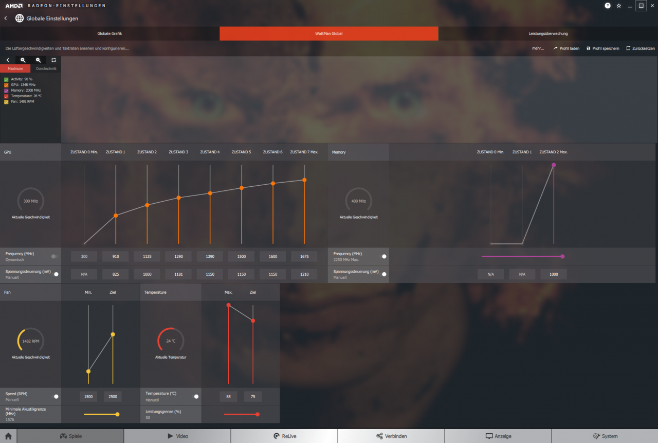Open the help question mark icon
The height and width of the screenshot is (443, 658).
pos(608,6)
